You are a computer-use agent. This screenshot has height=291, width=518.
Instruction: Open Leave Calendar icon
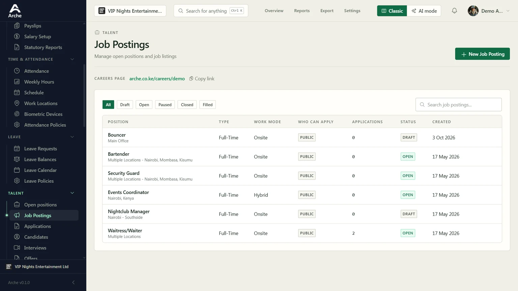click(17, 170)
